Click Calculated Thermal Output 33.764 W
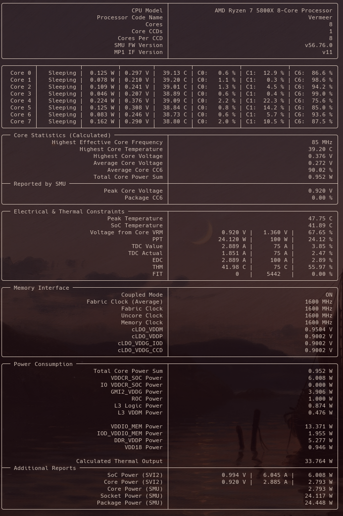 pyautogui.click(x=319, y=461)
